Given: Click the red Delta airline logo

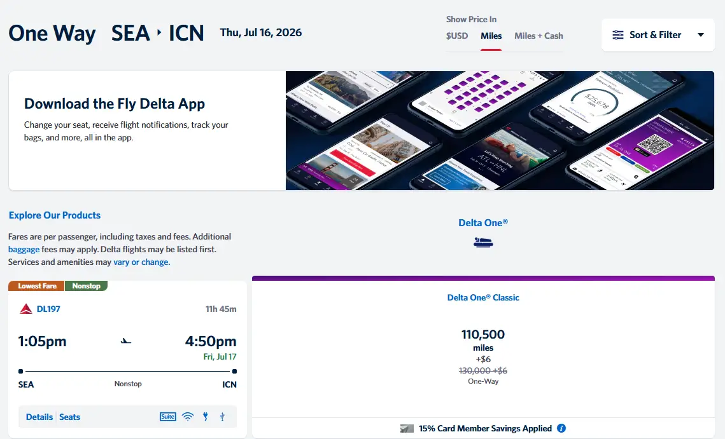Looking at the screenshot, I should 26,309.
